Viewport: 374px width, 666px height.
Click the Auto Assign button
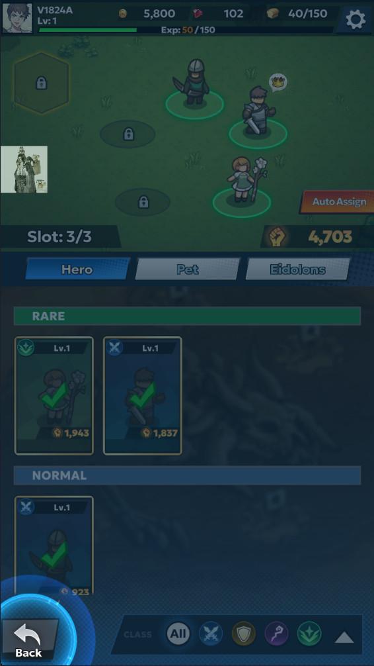click(x=338, y=202)
